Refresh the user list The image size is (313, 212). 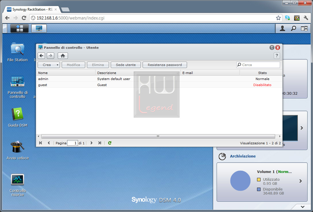coord(110,143)
